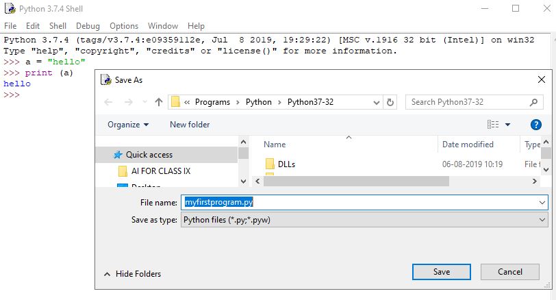Click the Refresh icon beside address bar
The width and height of the screenshot is (556, 300).
click(x=390, y=102)
